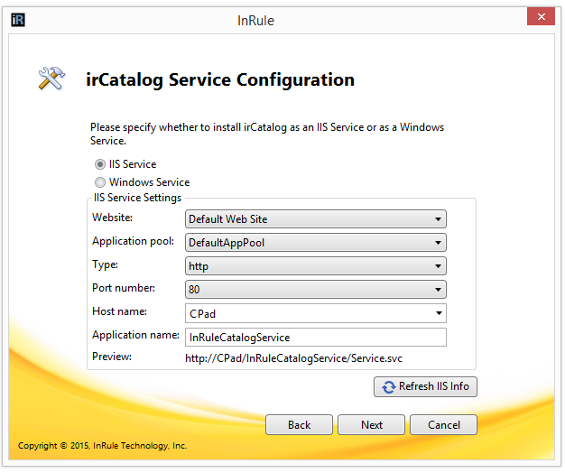
Task: Click the Application name text field
Action: click(x=316, y=338)
